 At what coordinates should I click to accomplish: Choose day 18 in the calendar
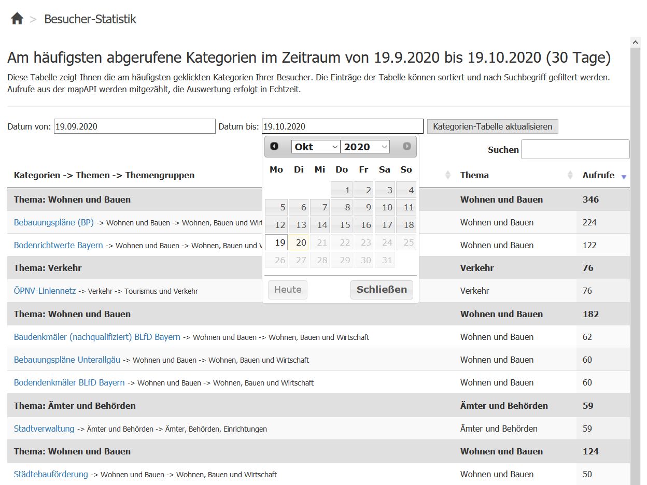[x=406, y=225]
